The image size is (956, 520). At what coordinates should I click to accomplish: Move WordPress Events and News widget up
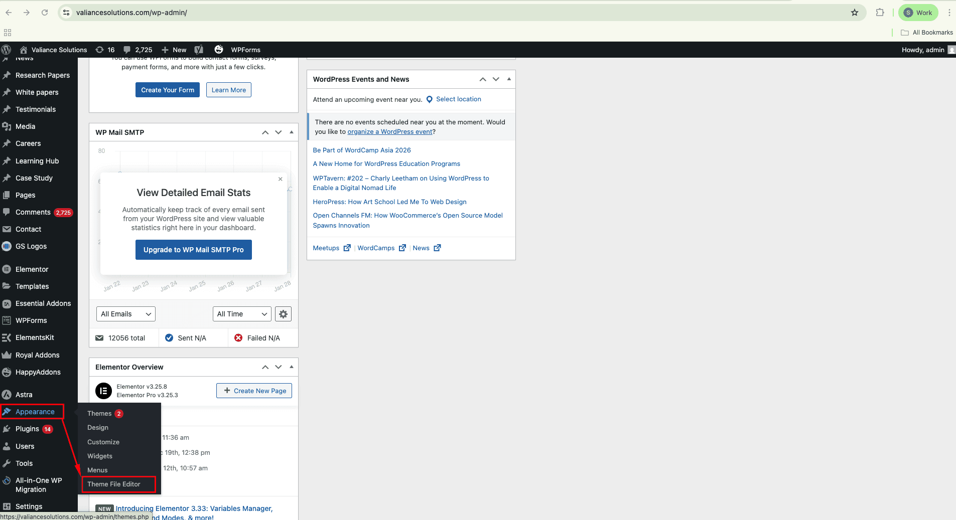click(483, 79)
